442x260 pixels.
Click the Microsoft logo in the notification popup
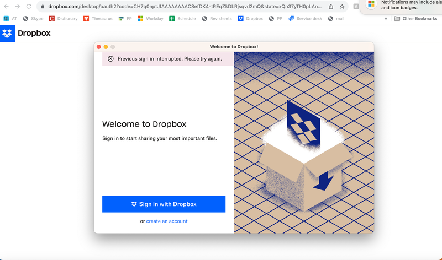[x=371, y=4]
